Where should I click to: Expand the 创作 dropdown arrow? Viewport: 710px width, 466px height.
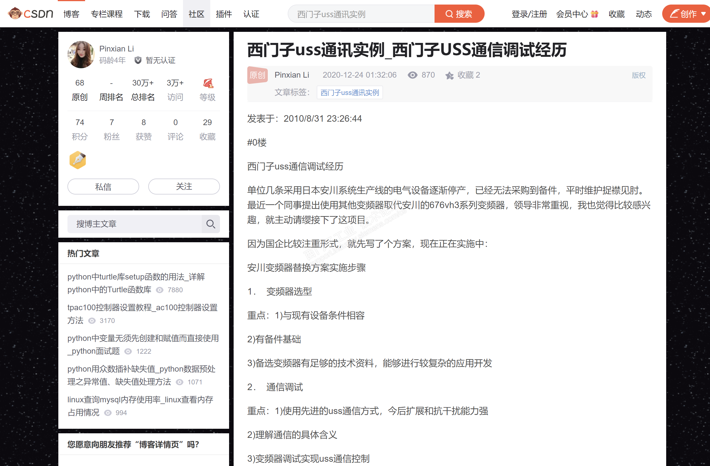(x=703, y=14)
